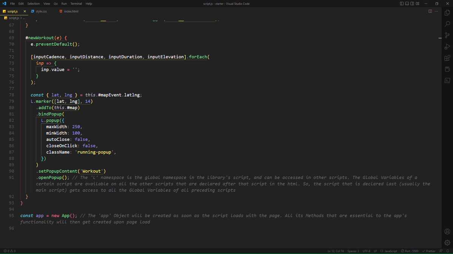Open the Search view in the activity bar
The height and width of the screenshot is (254, 453).
click(x=447, y=24)
